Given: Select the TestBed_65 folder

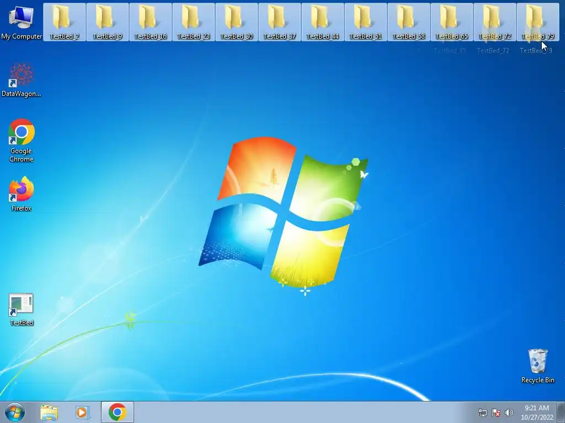Looking at the screenshot, I should [x=452, y=22].
